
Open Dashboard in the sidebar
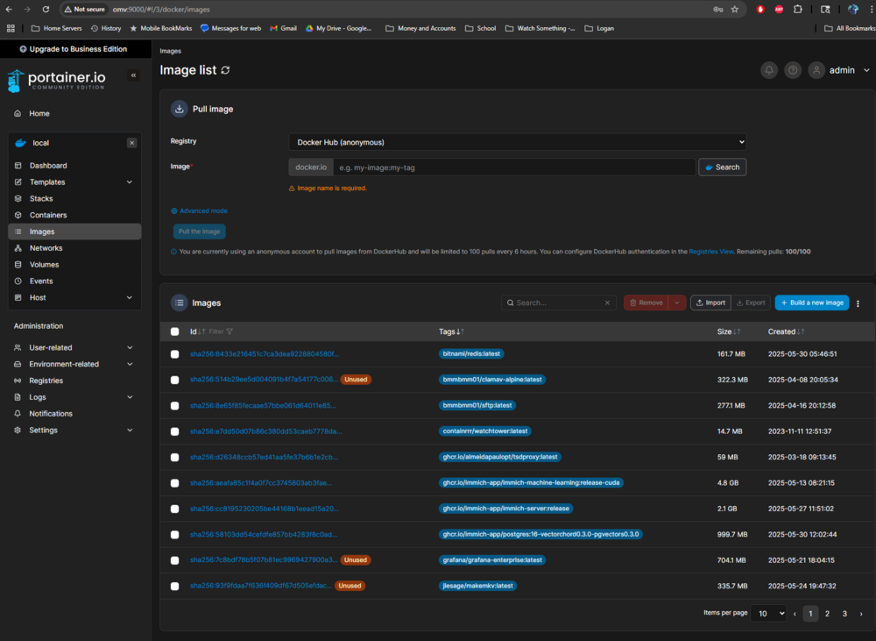(48, 166)
